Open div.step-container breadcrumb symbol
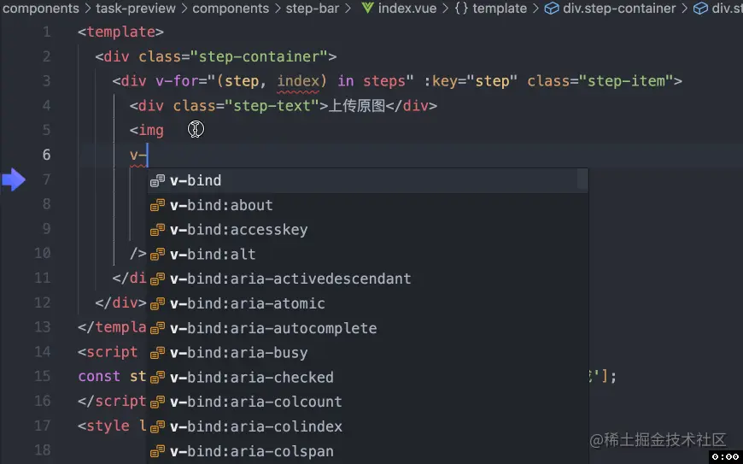Screen dimensions: 743x464 (619, 8)
